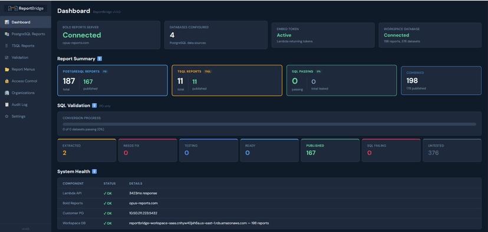Click 'Lambda API' row in System Health
Image resolution: width=488 pixels, height=232 pixels.
[x=269, y=193]
